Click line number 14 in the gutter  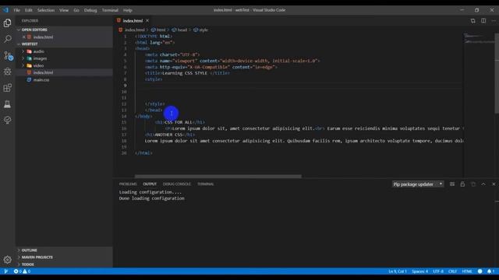click(124, 116)
